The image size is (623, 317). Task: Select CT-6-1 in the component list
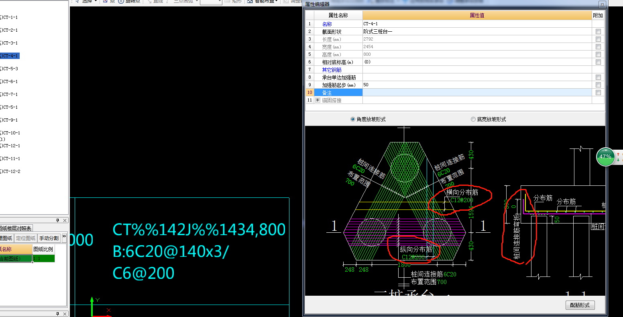click(x=10, y=81)
